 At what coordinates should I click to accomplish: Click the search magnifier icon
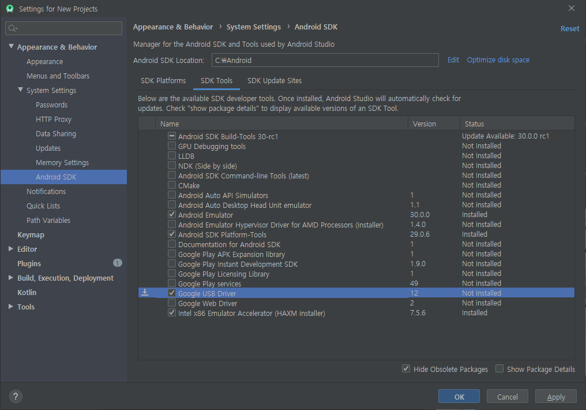[x=13, y=28]
